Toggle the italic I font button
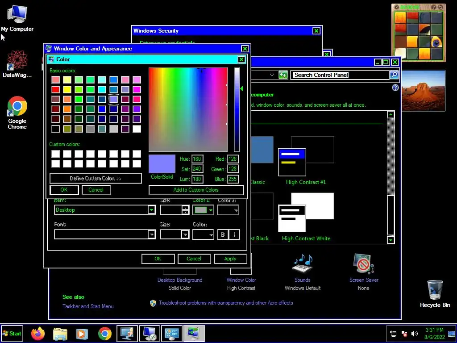 (234, 234)
